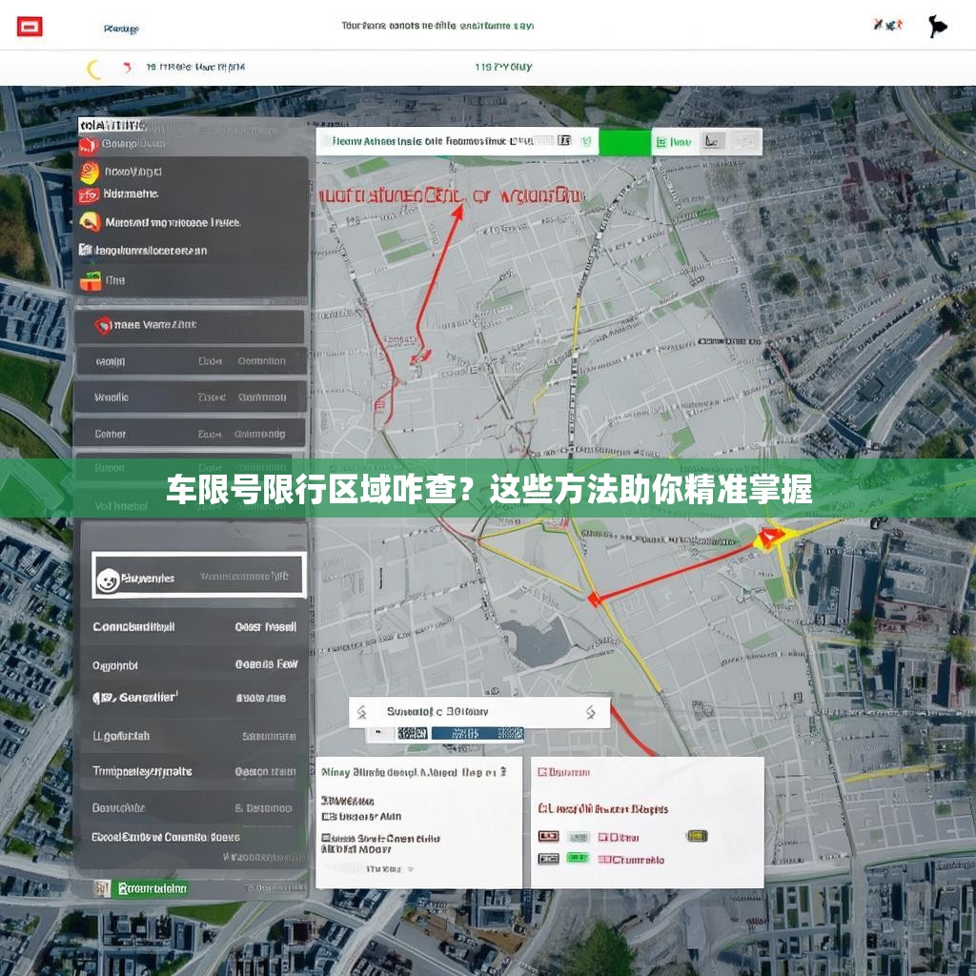Click the yellow crescent icon in second header row

tap(92, 67)
